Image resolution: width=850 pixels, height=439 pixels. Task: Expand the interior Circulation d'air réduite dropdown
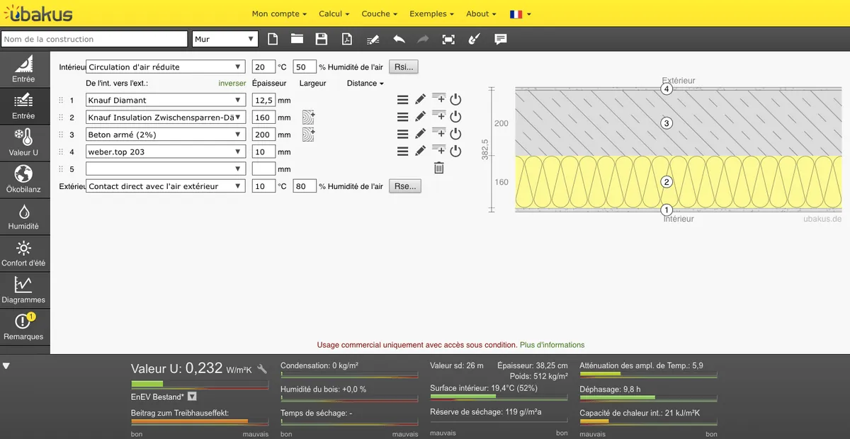pyautogui.click(x=165, y=67)
